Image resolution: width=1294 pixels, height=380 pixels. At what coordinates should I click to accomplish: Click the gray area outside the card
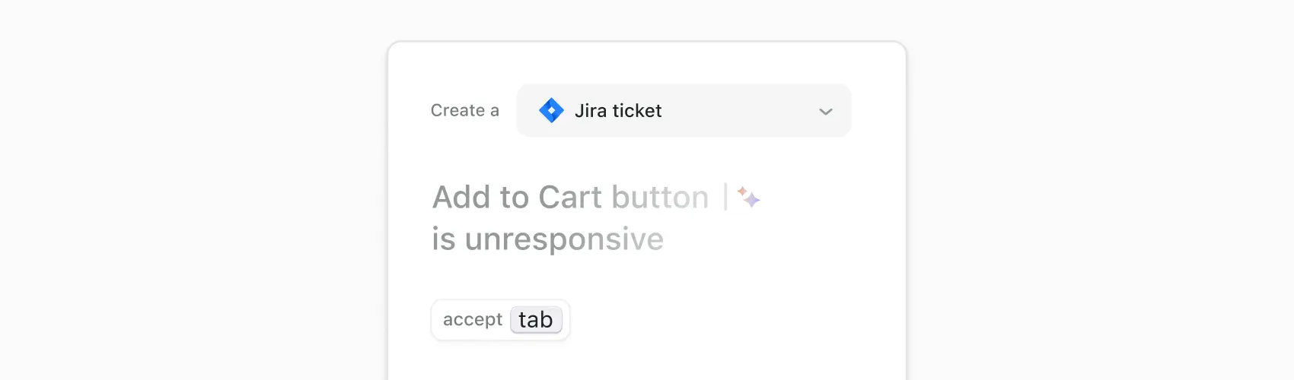(x=190, y=190)
